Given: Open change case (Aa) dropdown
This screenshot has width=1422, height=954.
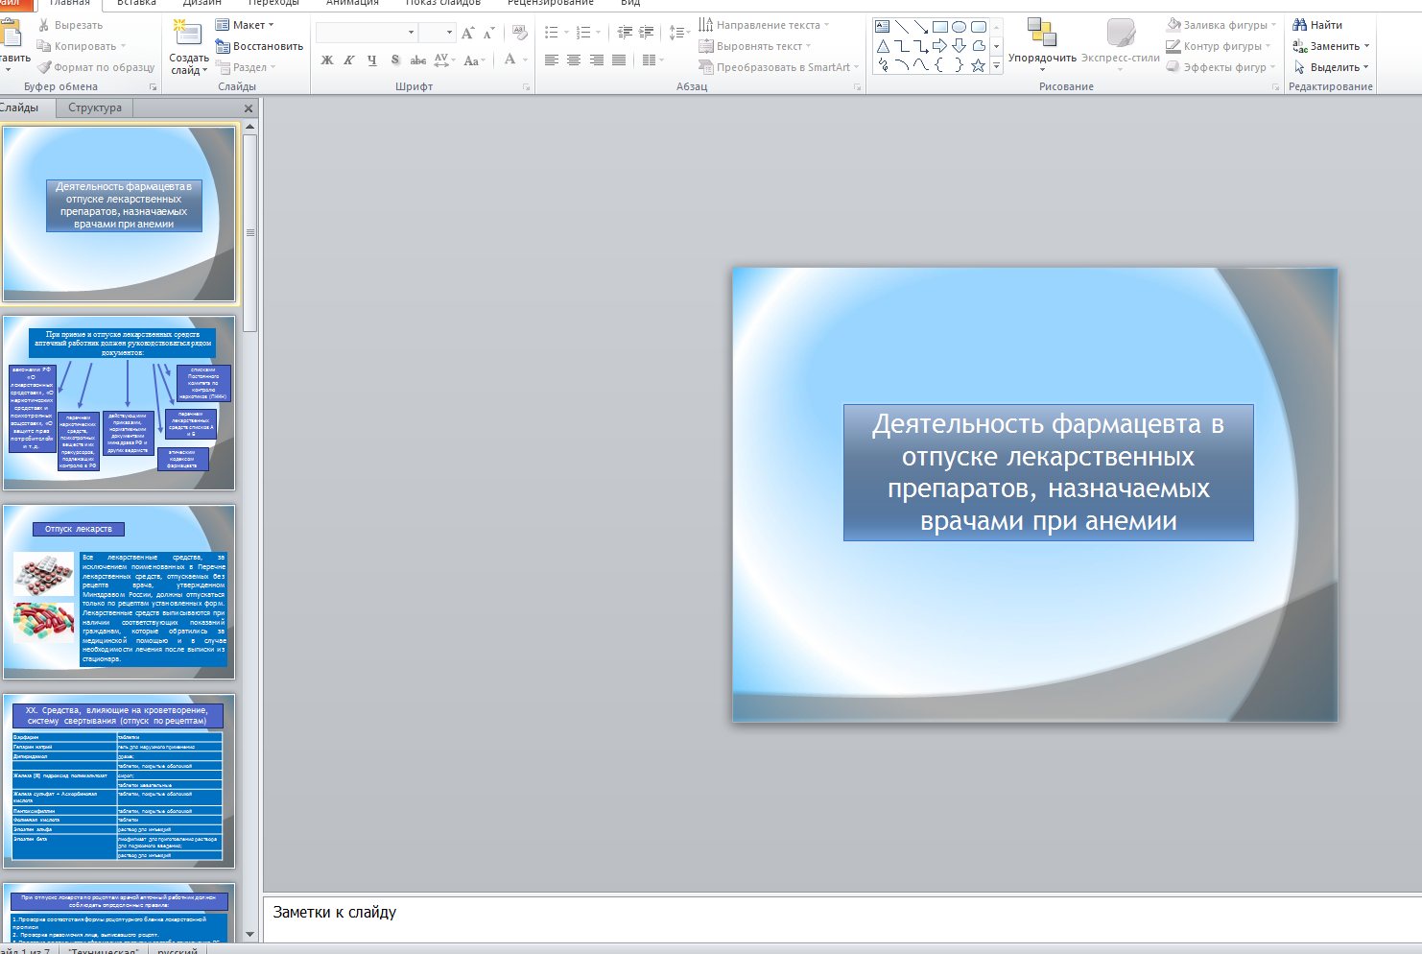Looking at the screenshot, I should point(474,60).
